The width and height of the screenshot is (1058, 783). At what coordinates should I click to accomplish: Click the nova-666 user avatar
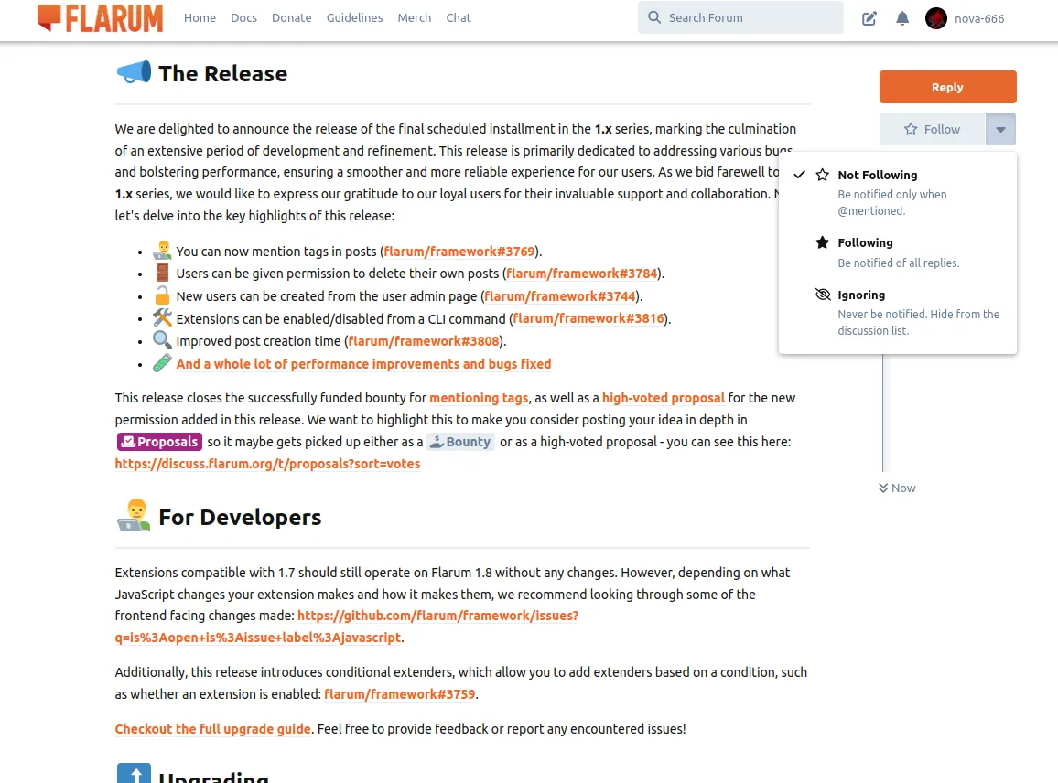pos(935,18)
